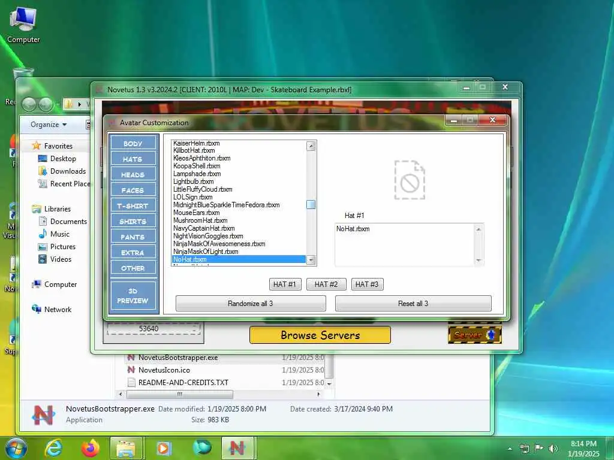Open Organize dropdown in Explorer
Image resolution: width=614 pixels, height=460 pixels.
coord(49,125)
